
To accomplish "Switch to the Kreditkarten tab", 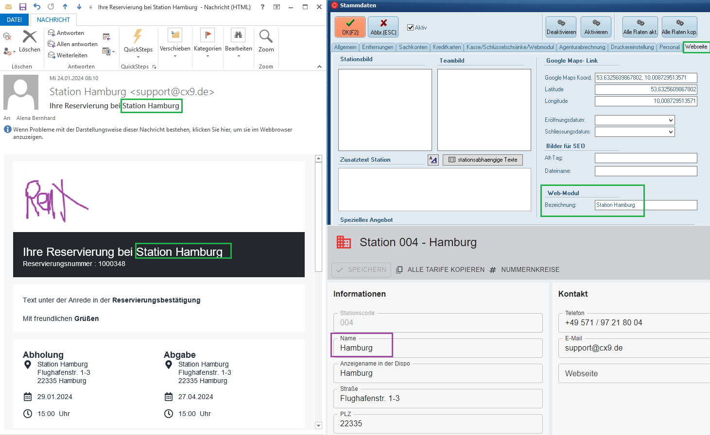I will [x=447, y=47].
